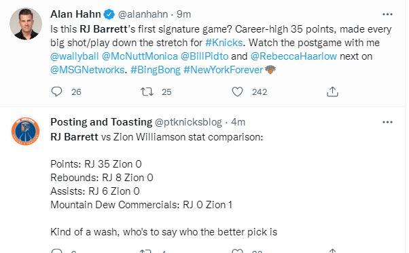Like Alan Hahn's tweet with the heart
Screen dimensions: 409x253
pos(237,92)
